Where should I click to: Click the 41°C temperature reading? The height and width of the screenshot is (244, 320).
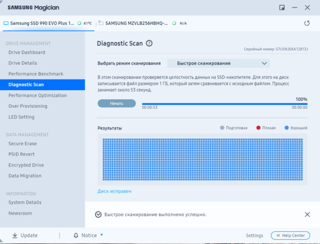[x=87, y=23]
